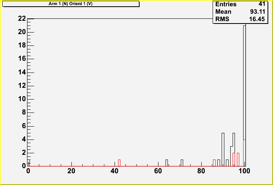Click the y-axis label 20
Screen dimensions: 273x185
(22, 32)
